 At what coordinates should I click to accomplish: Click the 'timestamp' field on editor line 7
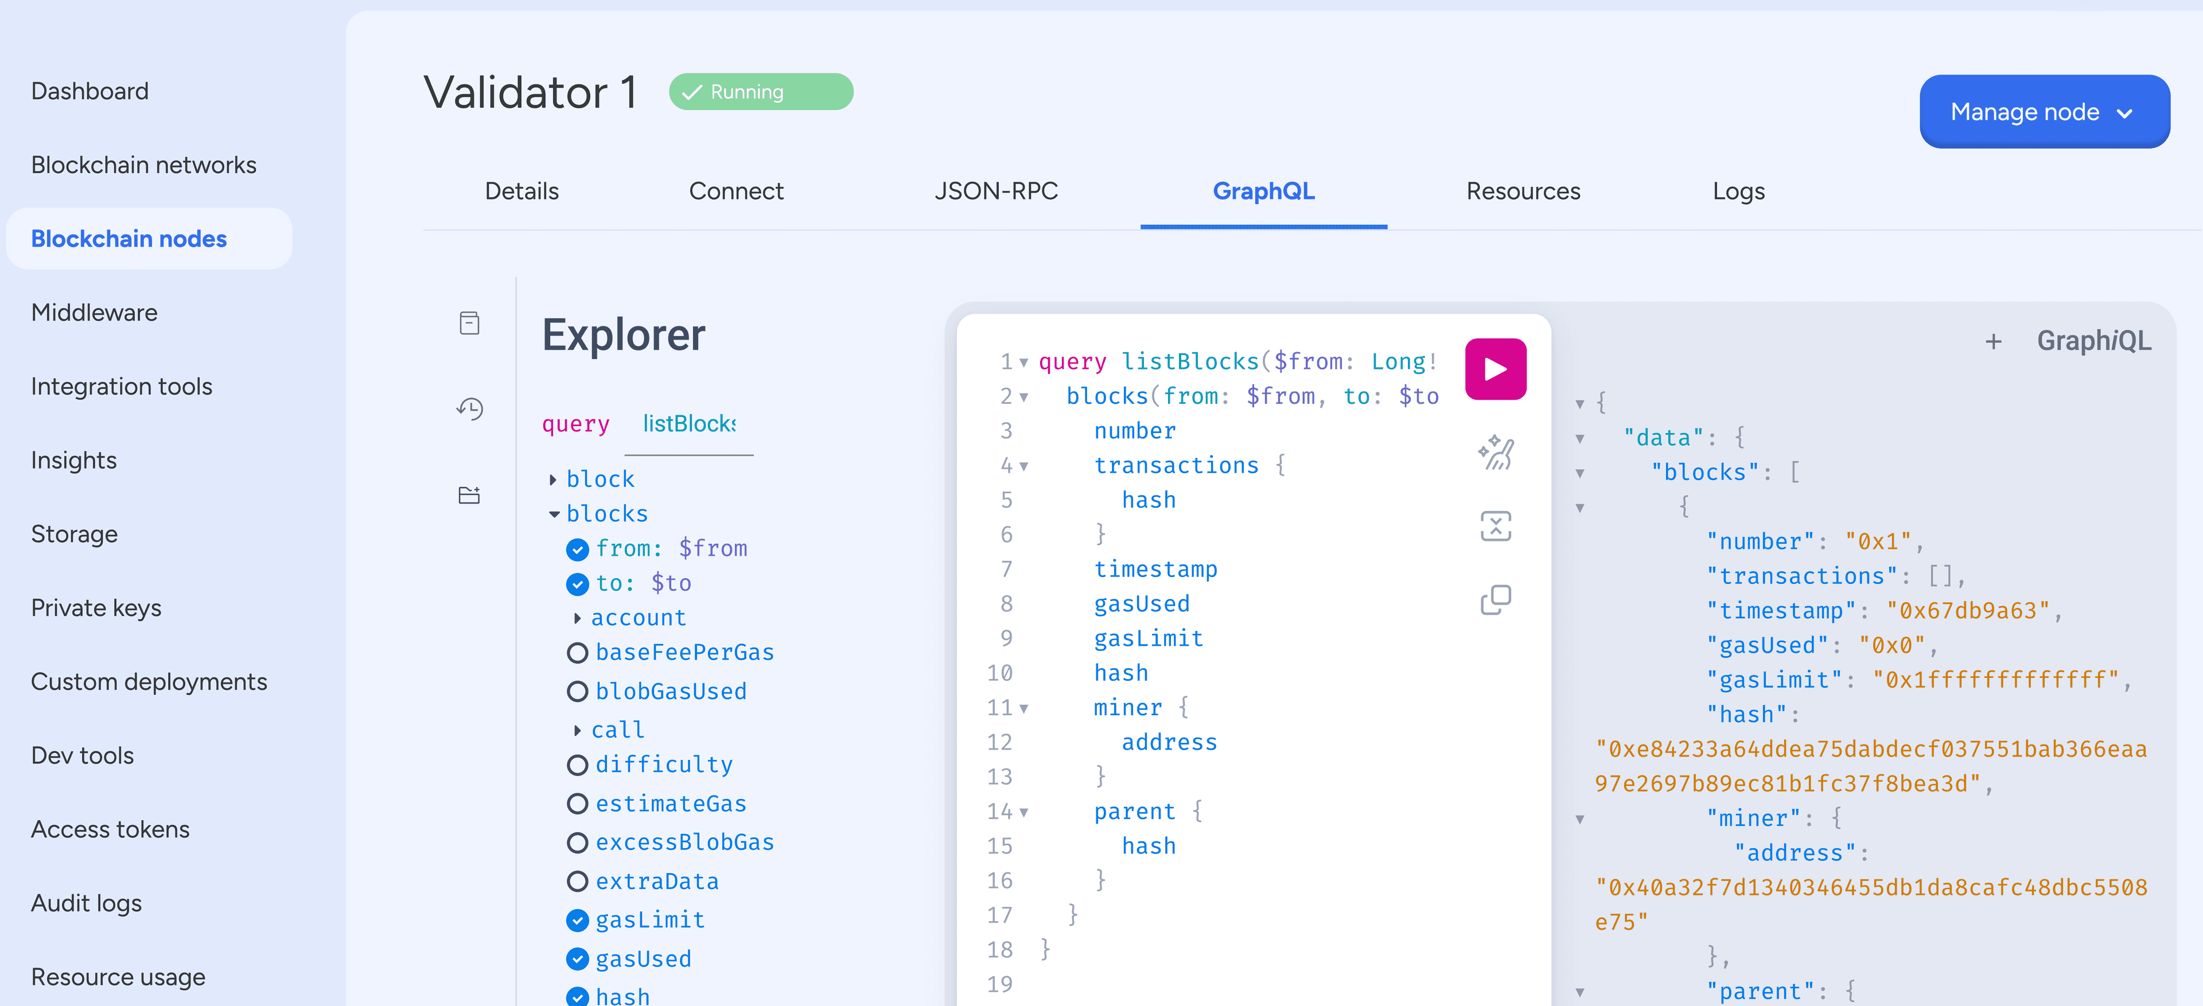pos(1155,569)
